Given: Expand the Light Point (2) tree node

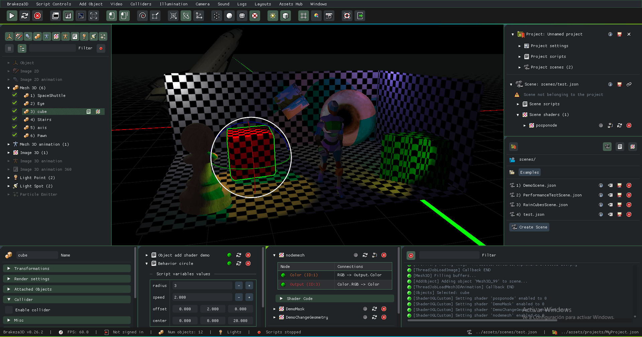Looking at the screenshot, I should [9, 178].
